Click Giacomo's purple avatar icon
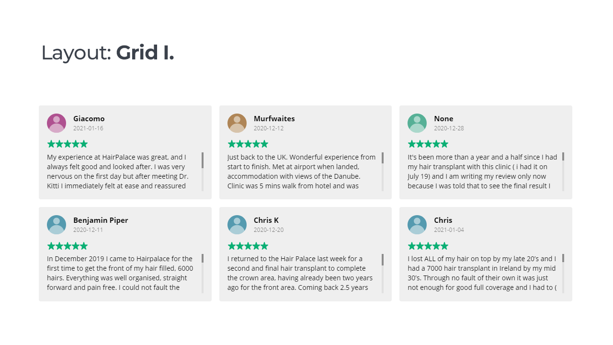 click(x=57, y=123)
